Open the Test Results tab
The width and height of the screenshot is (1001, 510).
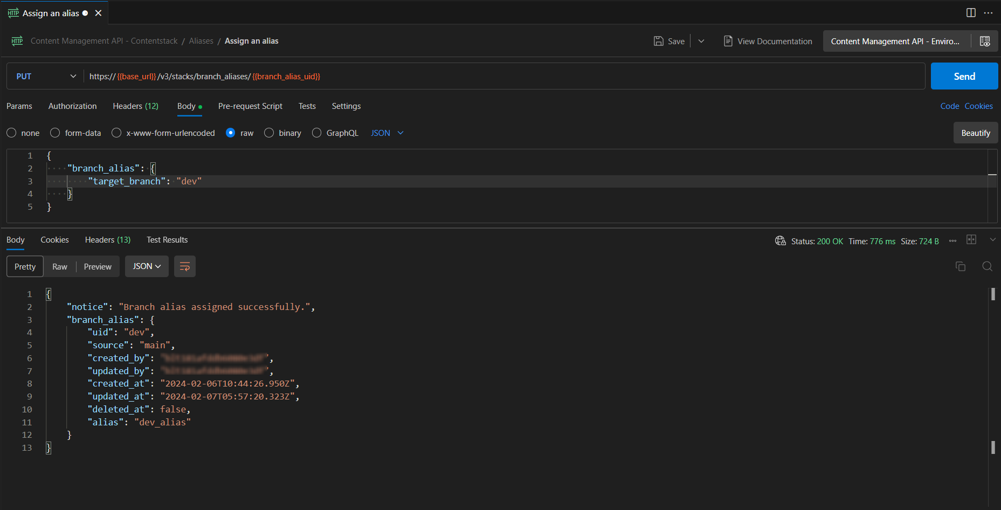click(x=167, y=240)
